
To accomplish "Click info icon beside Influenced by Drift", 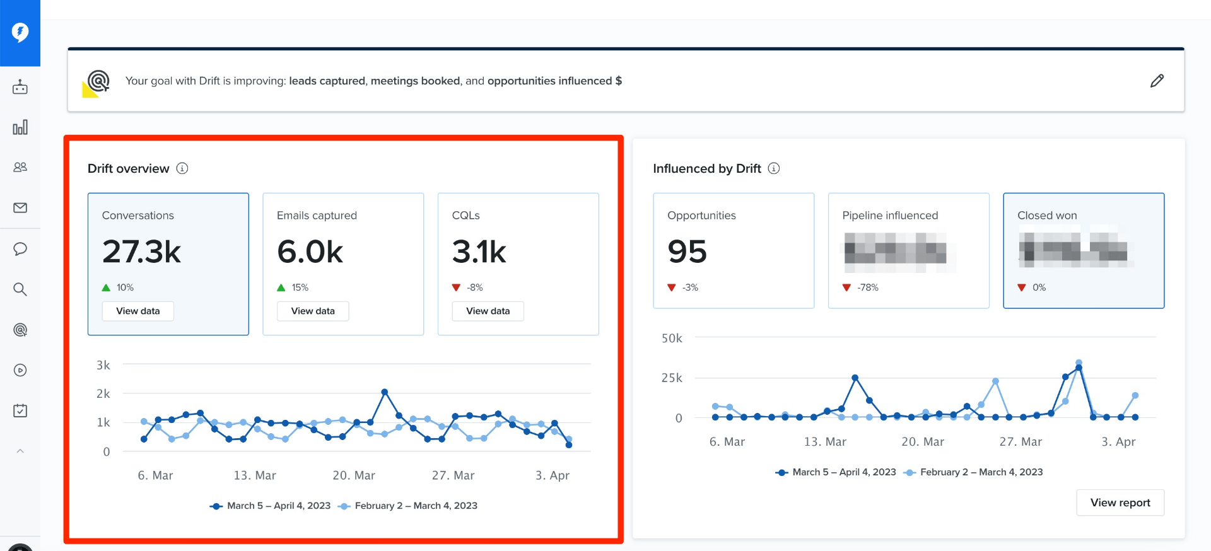I will click(774, 168).
